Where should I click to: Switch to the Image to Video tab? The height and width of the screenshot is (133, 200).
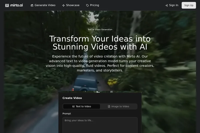pyautogui.click(x=118, y=106)
